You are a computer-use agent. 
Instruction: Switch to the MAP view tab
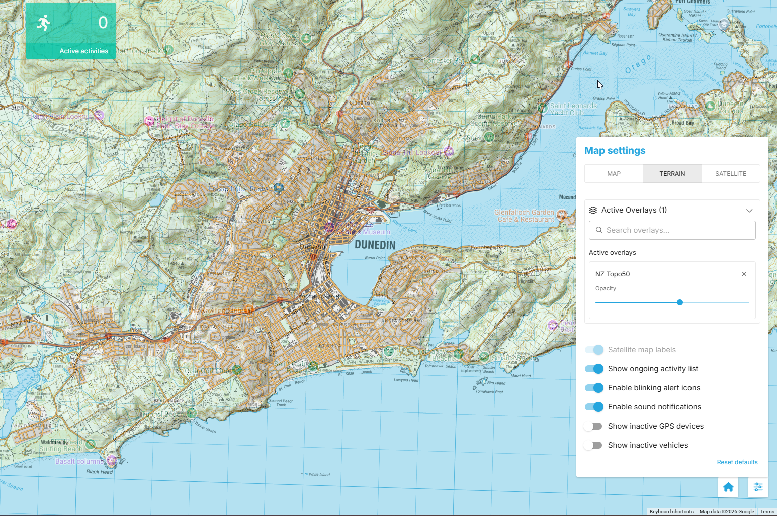pyautogui.click(x=614, y=173)
